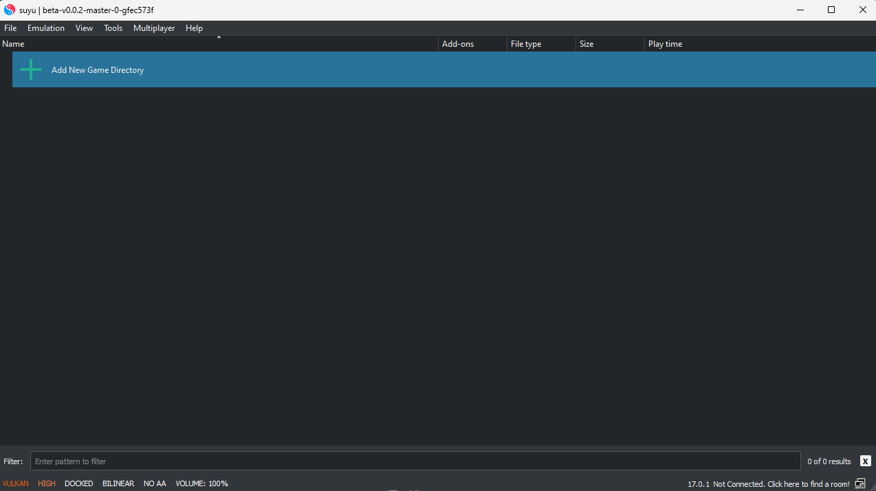Sort games by File type column
Screen dimensions: 876x491
click(526, 44)
